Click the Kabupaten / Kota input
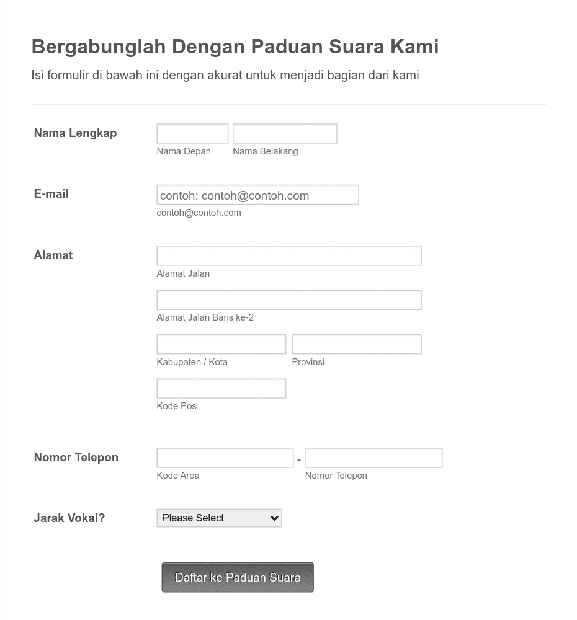 [x=221, y=344]
